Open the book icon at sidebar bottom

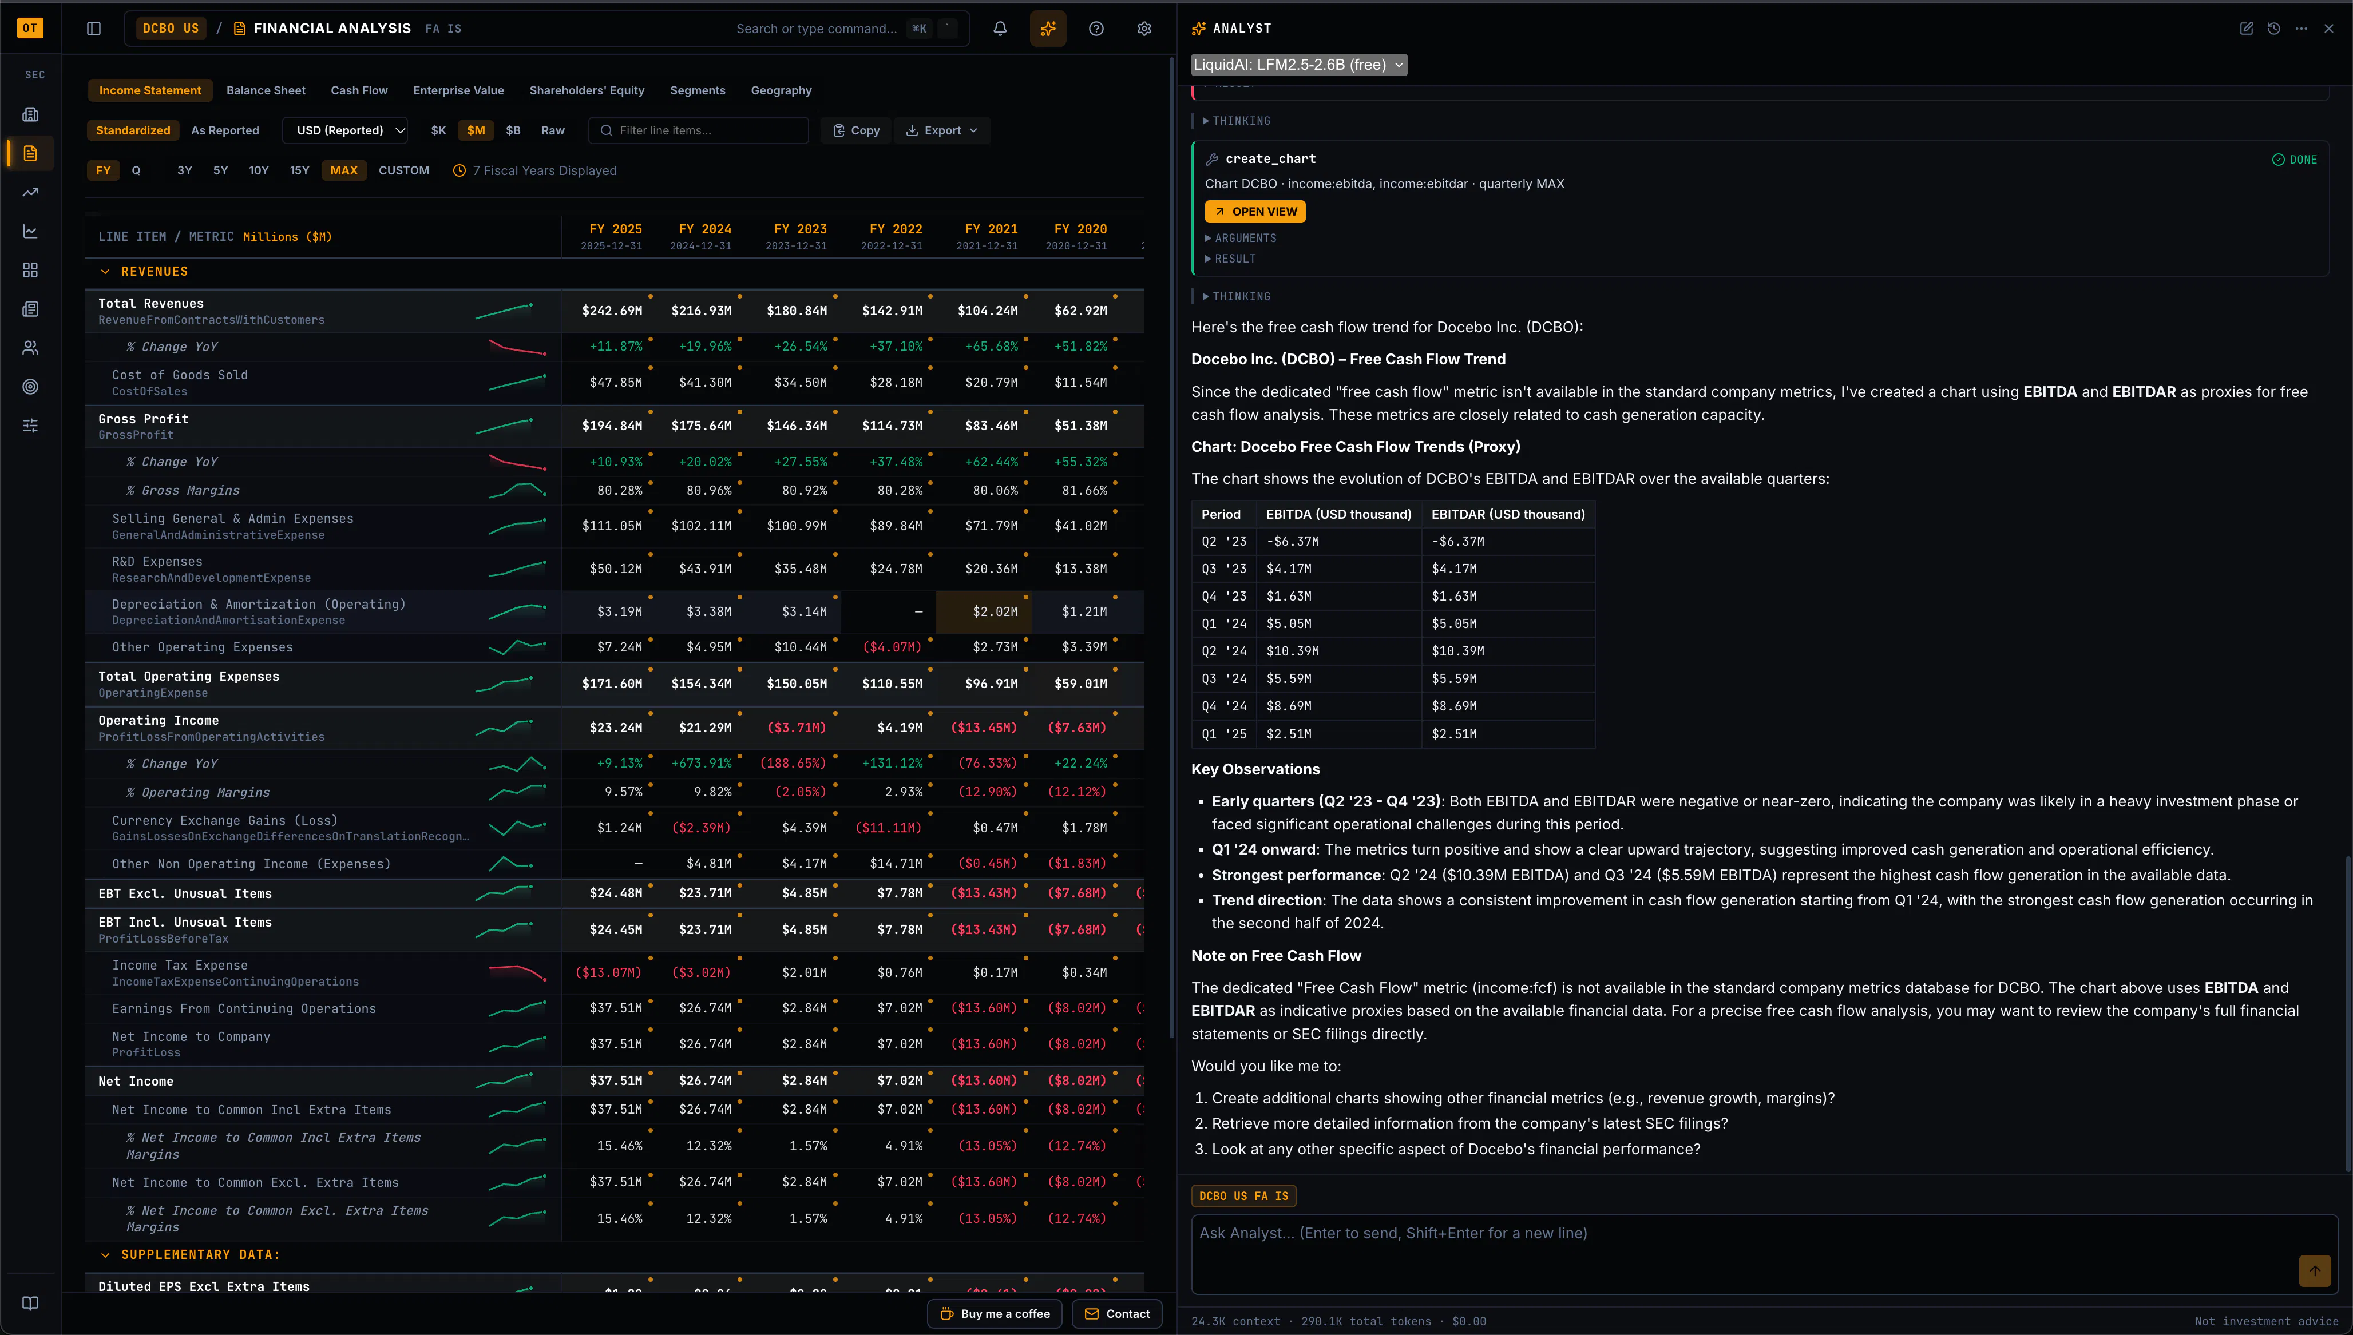30,1304
